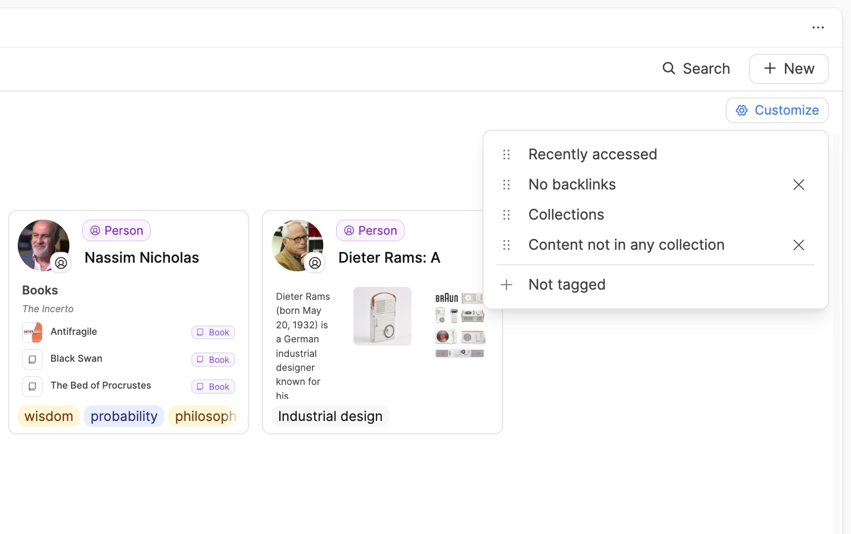Click The Bed of Procrustes book icon
The image size is (851, 534).
pyautogui.click(x=32, y=386)
